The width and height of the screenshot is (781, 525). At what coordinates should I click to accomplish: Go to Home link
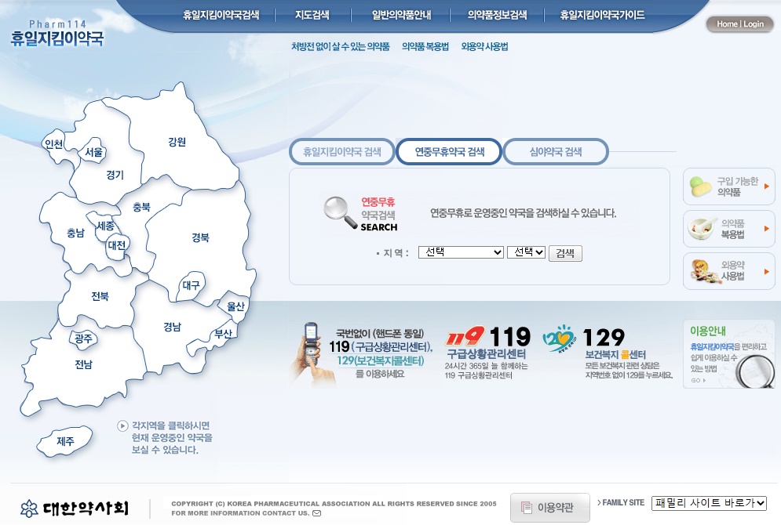pyautogui.click(x=727, y=24)
